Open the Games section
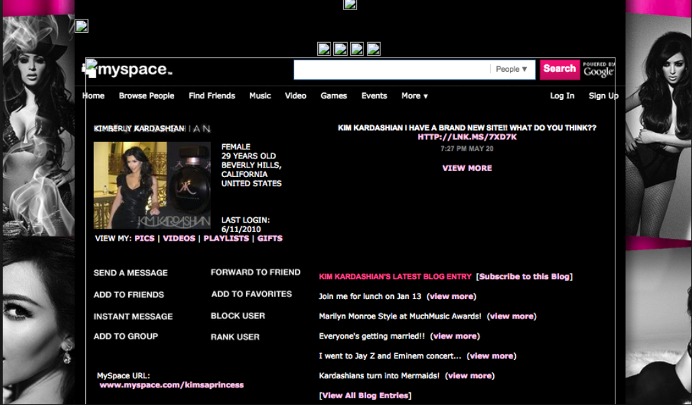The width and height of the screenshot is (692, 405). coord(334,96)
